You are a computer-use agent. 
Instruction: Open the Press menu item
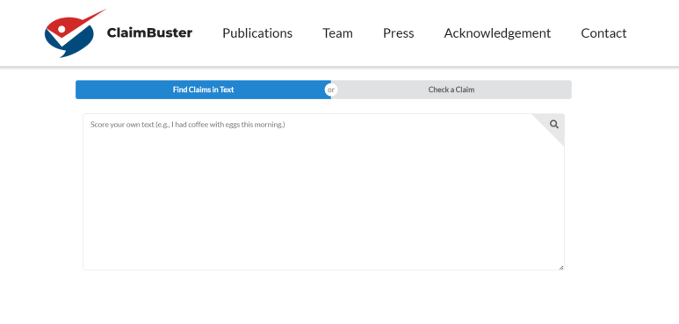pos(399,33)
